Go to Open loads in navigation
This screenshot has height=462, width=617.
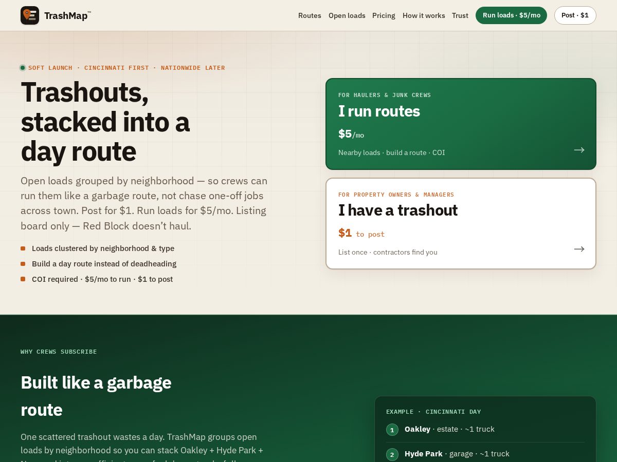click(347, 15)
